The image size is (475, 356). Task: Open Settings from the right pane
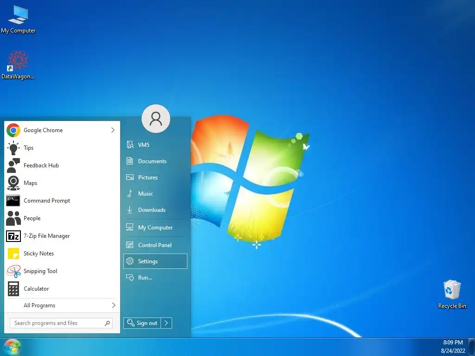[x=155, y=261]
